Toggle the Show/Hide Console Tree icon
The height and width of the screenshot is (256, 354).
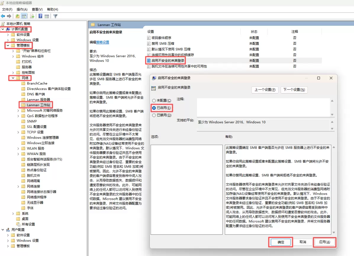(x=24, y=16)
